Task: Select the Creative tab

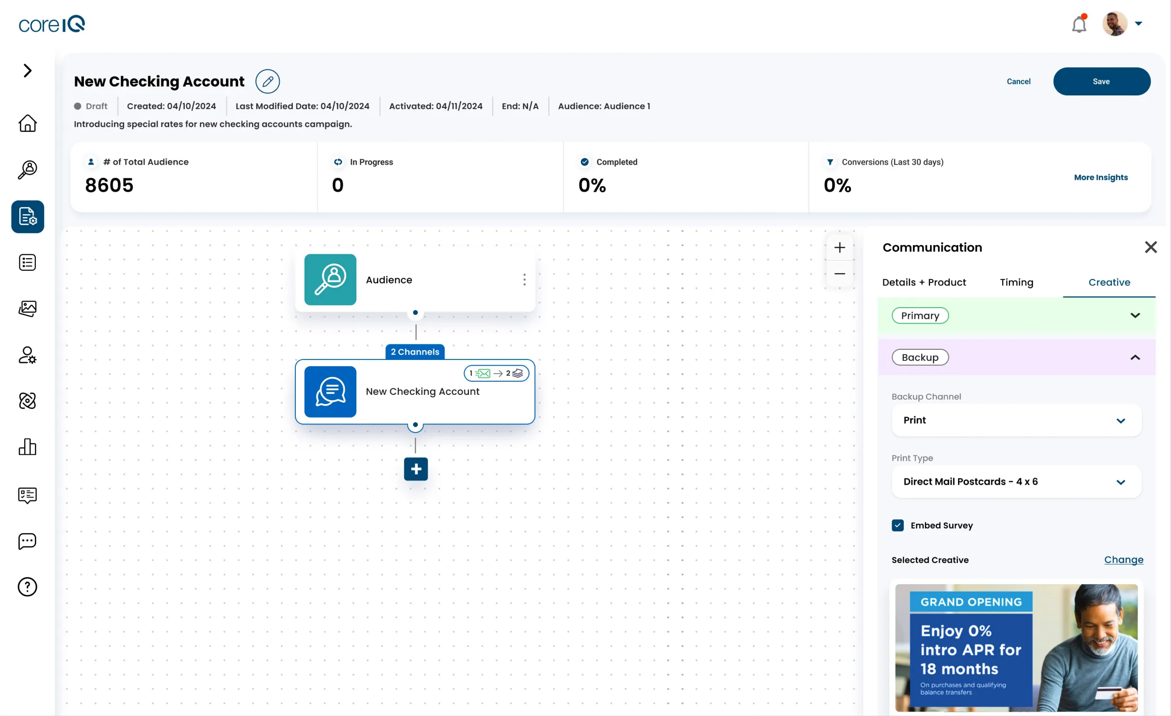Action: (1109, 282)
